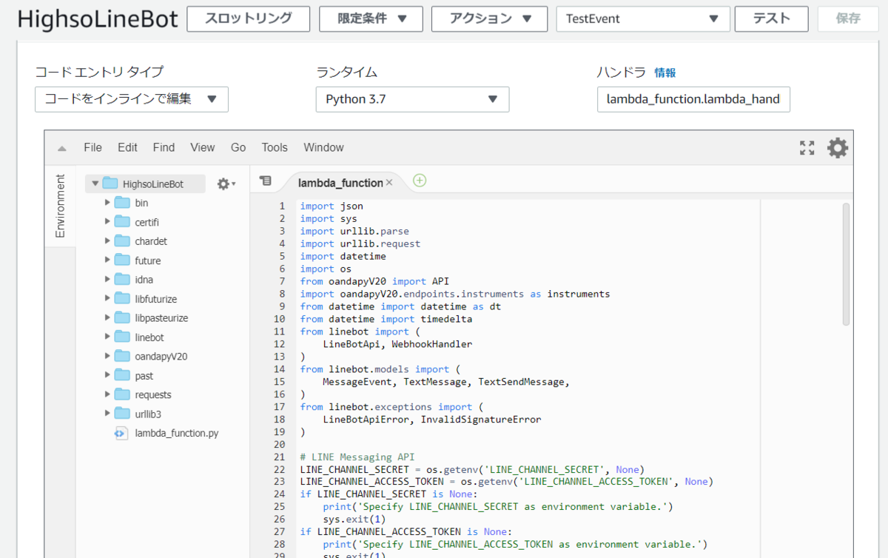Viewport: 888px width, 558px height.
Task: Open the View menu
Action: [203, 148]
